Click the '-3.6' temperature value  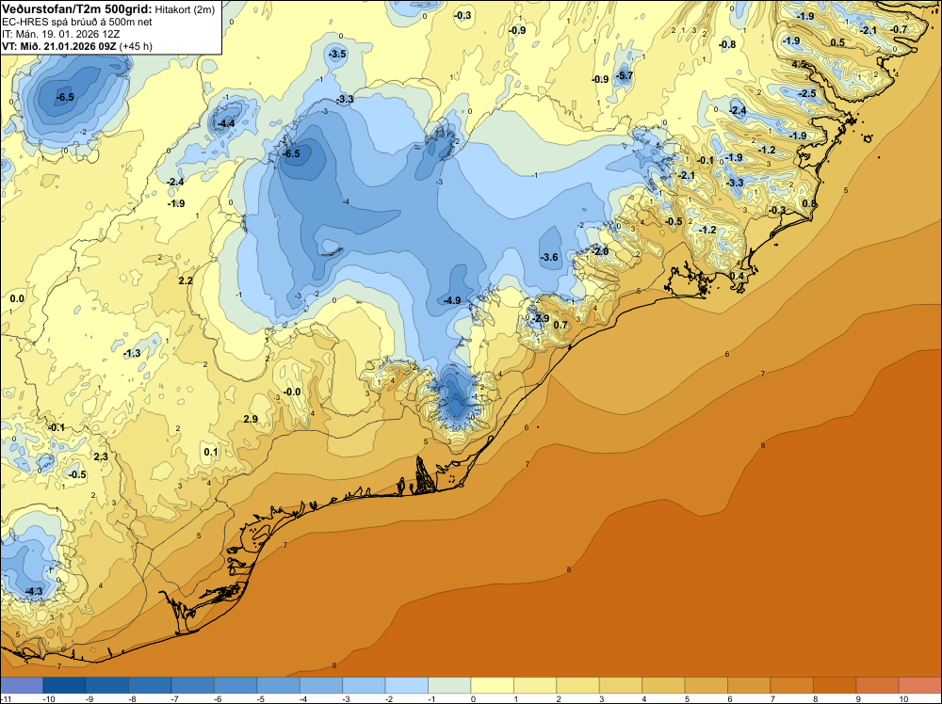pyautogui.click(x=549, y=258)
